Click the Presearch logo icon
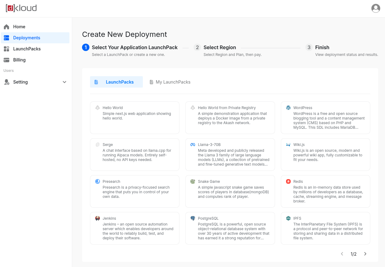 (97, 182)
